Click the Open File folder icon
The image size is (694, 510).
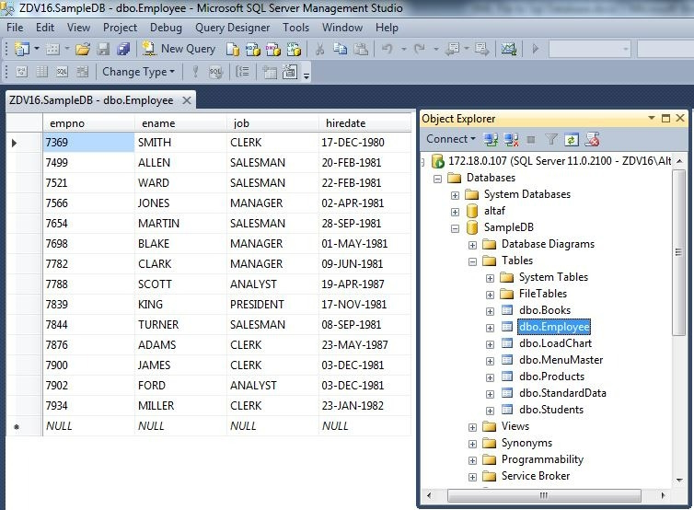click(83, 49)
